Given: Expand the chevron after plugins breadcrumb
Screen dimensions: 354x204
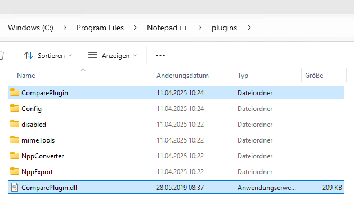Looking at the screenshot, I should pyautogui.click(x=249, y=28).
